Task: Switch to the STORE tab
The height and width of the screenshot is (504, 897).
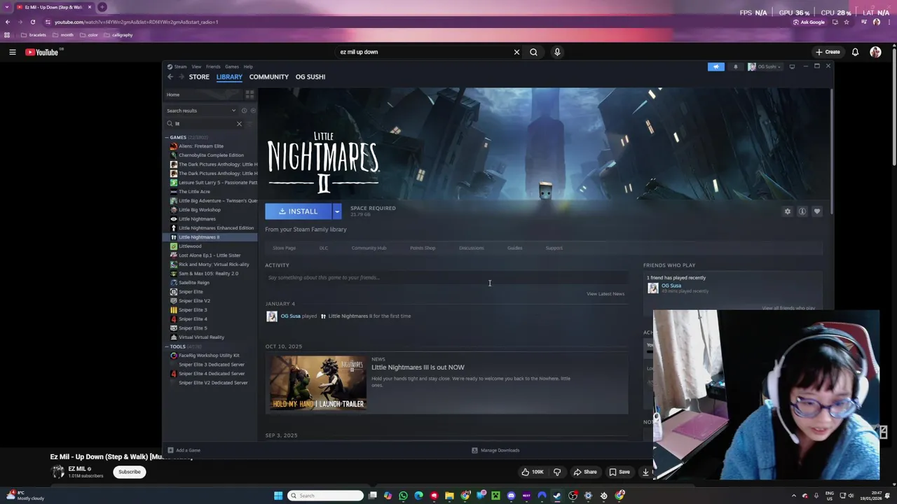Action: pos(199,77)
